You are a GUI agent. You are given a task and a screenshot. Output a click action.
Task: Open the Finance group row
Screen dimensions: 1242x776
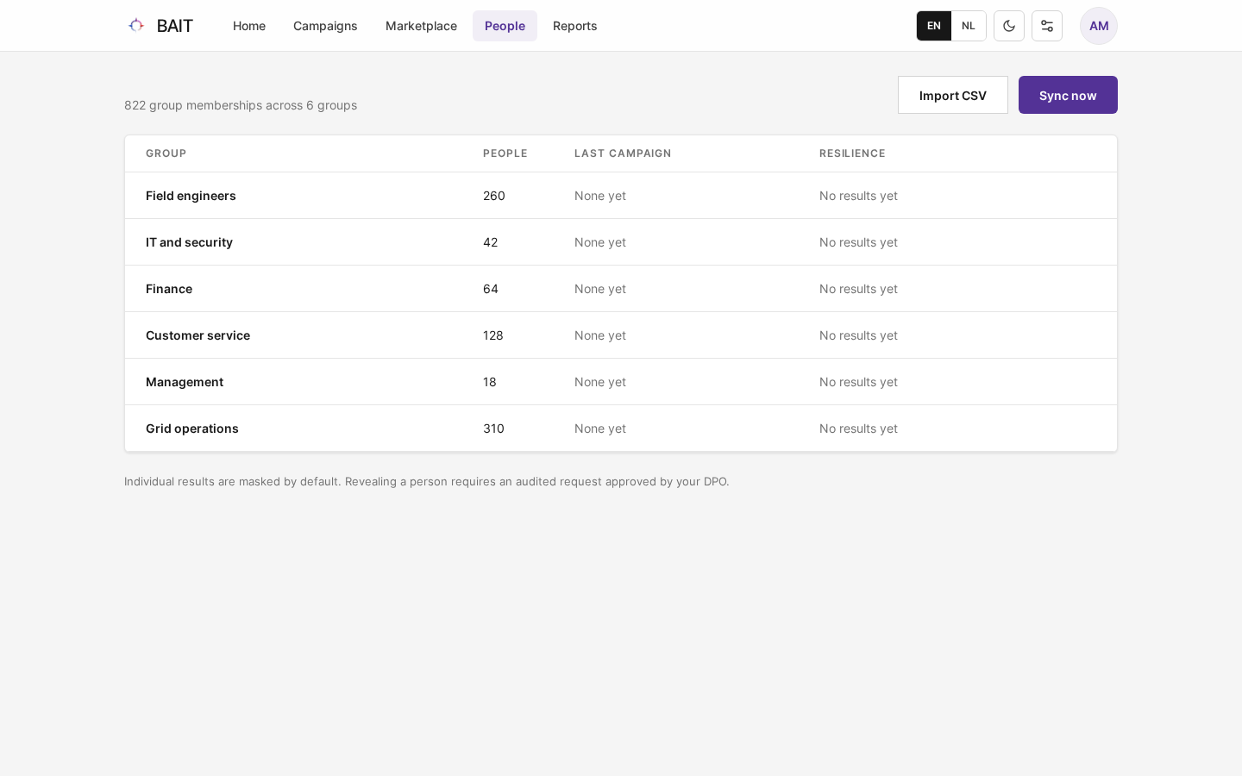[x=621, y=289]
